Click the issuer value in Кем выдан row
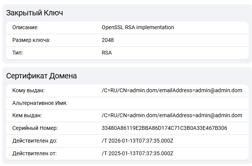Screen dimensions: 252x166 [171, 116]
